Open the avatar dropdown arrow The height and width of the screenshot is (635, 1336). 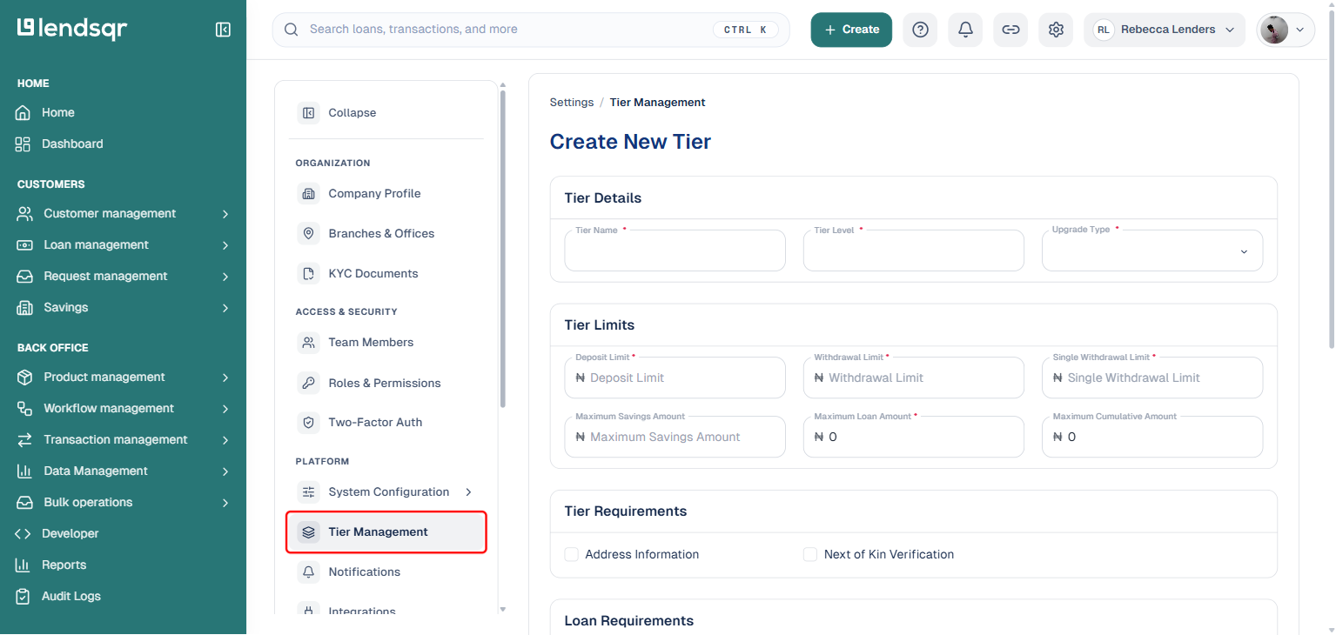(x=1300, y=30)
